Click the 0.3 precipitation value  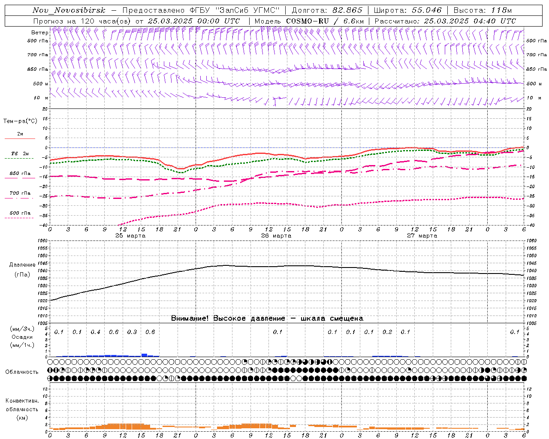pos(132,332)
